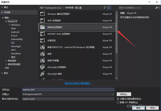Click the 控制台应用程序 console template icon
This screenshot has height=111, width=161.
coord(42,27)
